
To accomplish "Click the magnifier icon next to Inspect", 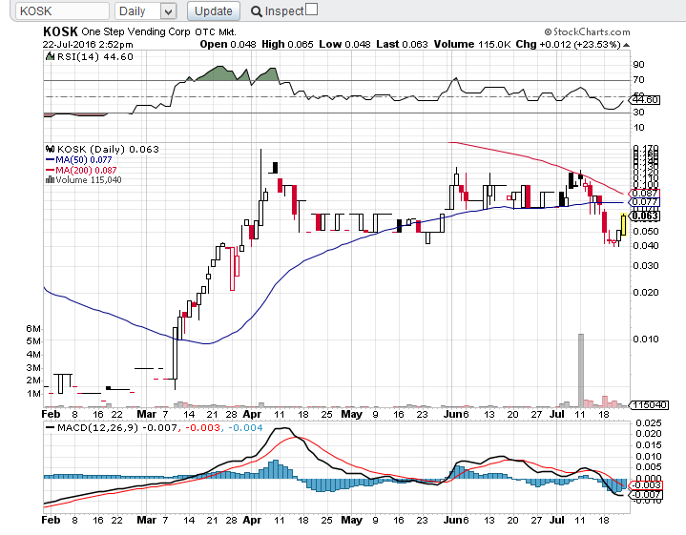I will tap(257, 11).
